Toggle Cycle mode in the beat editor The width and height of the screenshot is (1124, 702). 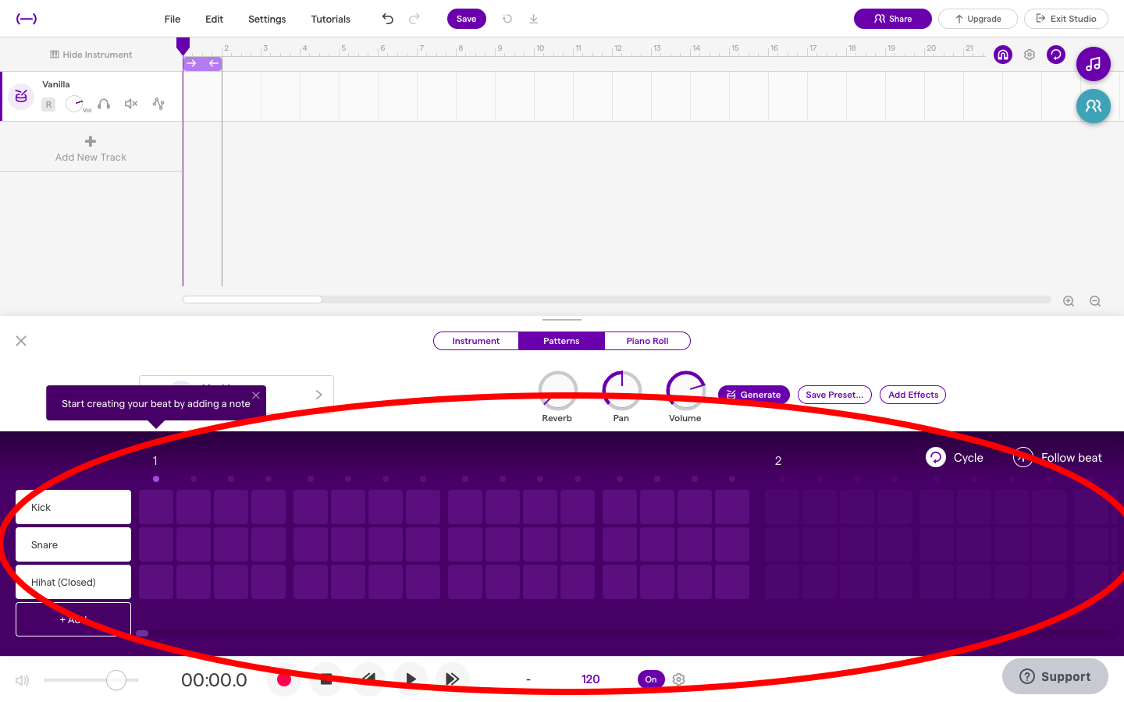[936, 457]
